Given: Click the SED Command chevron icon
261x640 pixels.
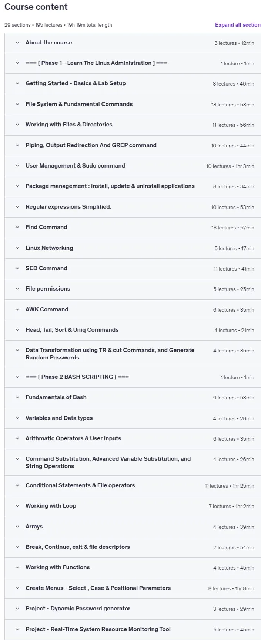Looking at the screenshot, I should click(17, 268).
